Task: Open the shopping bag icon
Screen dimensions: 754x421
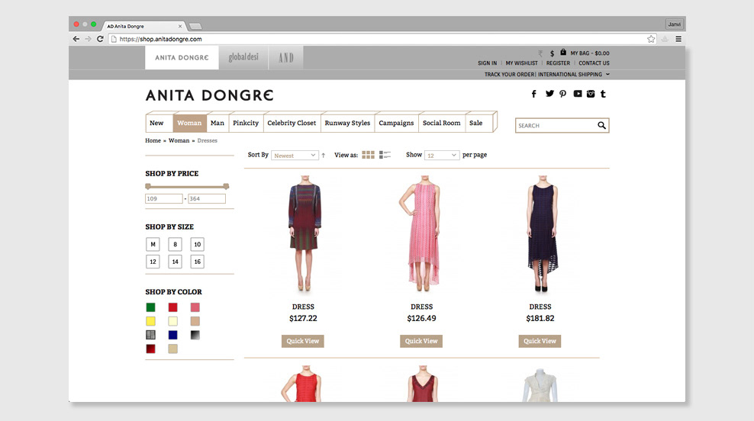Action: click(563, 53)
